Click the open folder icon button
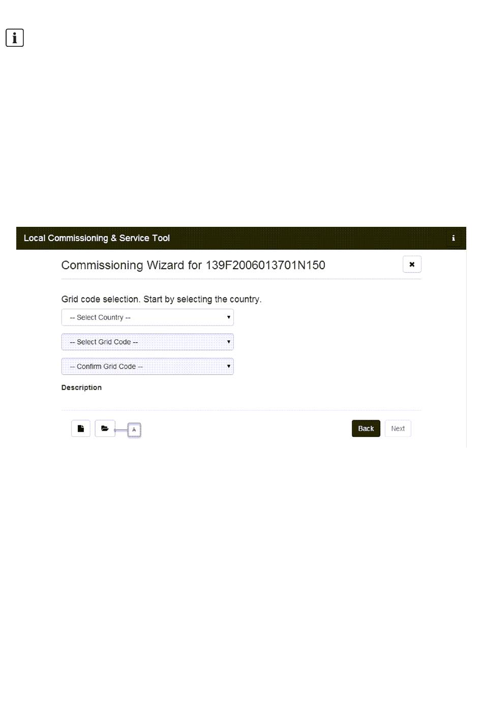This screenshot has width=483, height=708. [105, 428]
